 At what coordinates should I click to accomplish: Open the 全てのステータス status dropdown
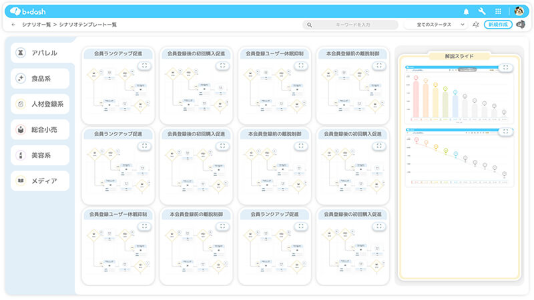click(x=436, y=25)
